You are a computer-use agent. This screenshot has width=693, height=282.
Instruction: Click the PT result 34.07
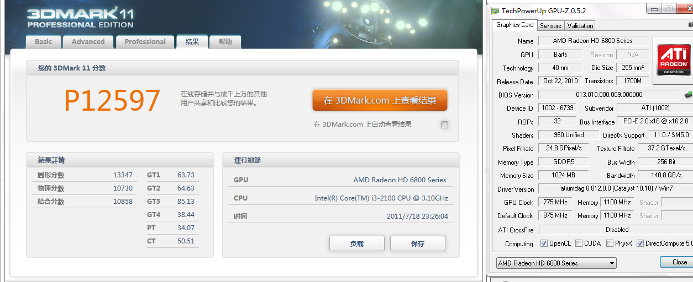point(186,228)
